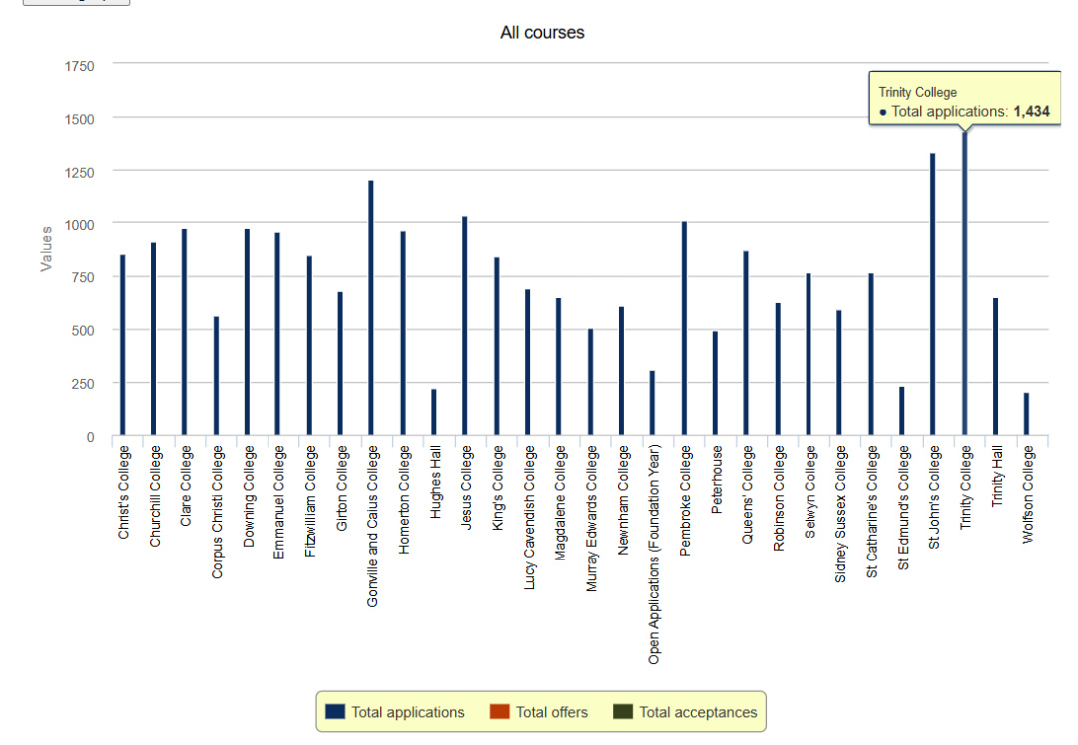Click the 250 y-axis value
Viewport: 1078px width, 745px height.
tap(83, 384)
